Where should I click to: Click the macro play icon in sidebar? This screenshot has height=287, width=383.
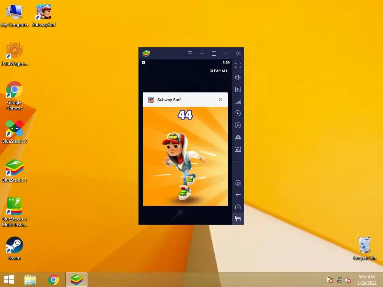238,113
